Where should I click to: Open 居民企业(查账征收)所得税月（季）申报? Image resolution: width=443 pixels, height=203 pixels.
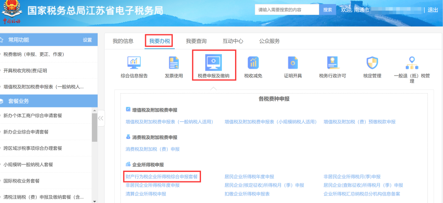(363, 185)
